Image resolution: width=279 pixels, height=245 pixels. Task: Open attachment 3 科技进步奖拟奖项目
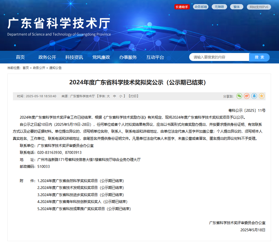(x=80, y=195)
